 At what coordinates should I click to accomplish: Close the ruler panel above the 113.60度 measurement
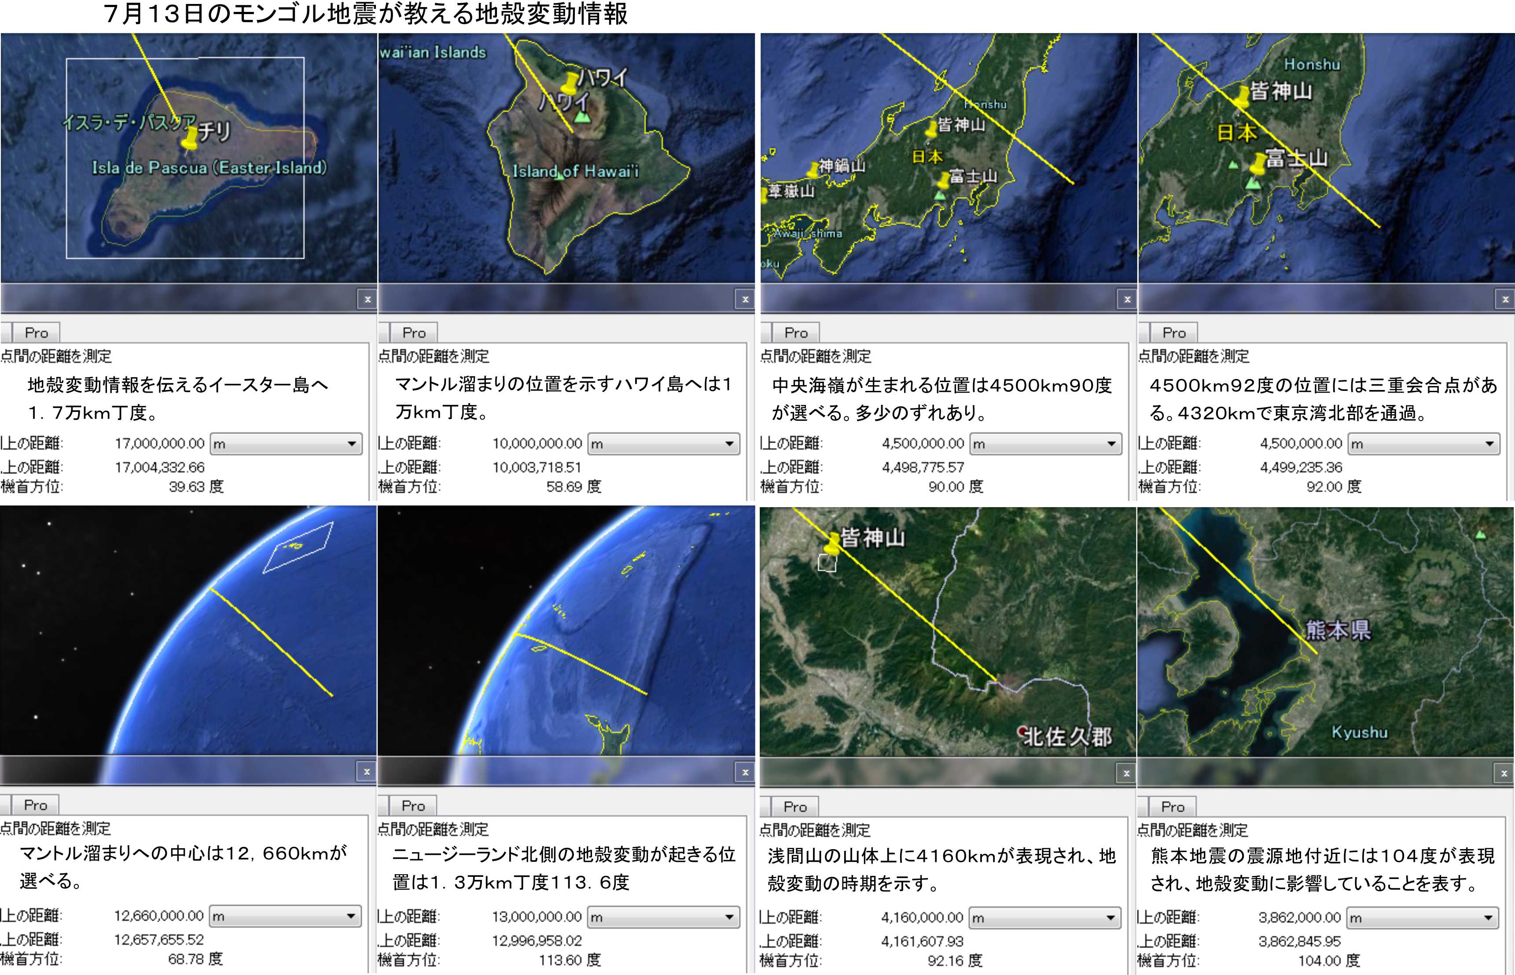(745, 772)
